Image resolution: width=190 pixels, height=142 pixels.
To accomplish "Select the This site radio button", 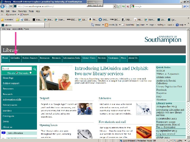I will [17, 73].
